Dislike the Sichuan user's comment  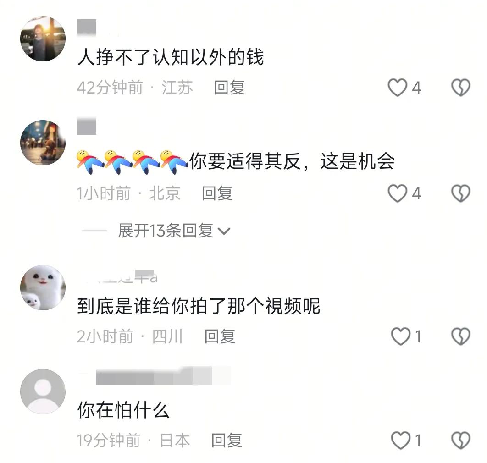pyautogui.click(x=460, y=336)
